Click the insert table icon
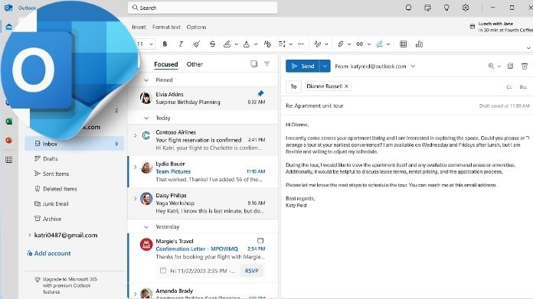 tap(403, 44)
